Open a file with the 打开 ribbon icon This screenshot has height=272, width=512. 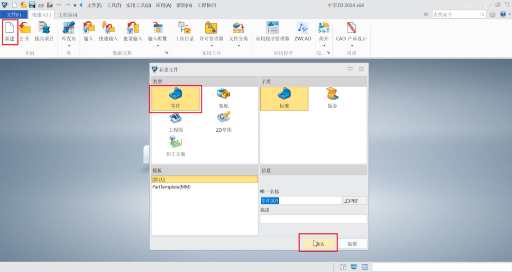point(25,31)
